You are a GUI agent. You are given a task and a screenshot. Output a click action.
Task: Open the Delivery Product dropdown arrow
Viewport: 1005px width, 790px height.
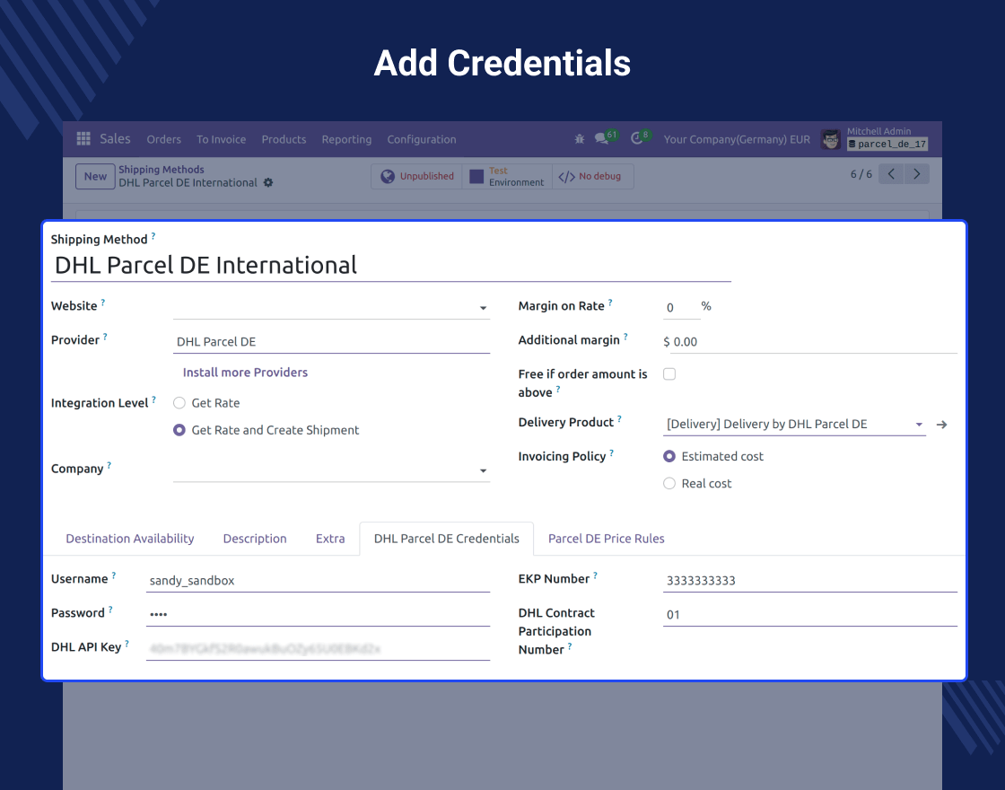pos(919,425)
